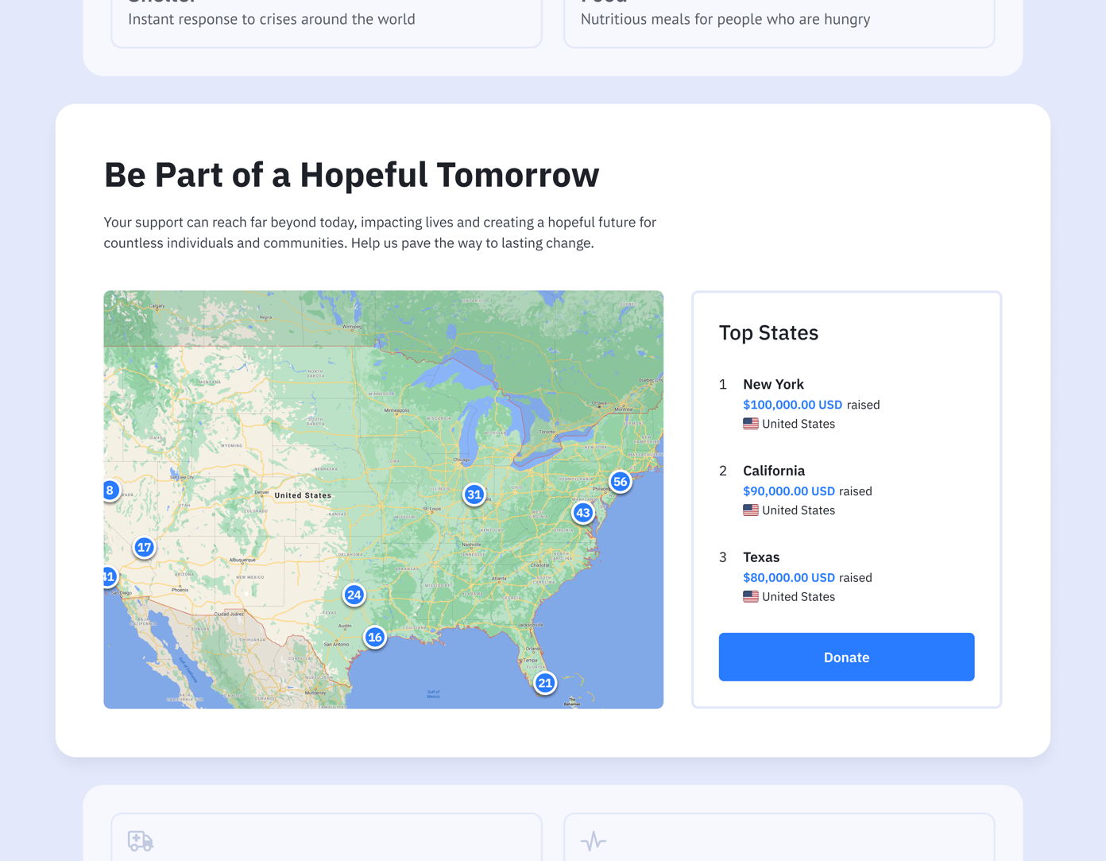1106x861 pixels.
Task: Click the US flag under New York
Action: [x=751, y=424]
